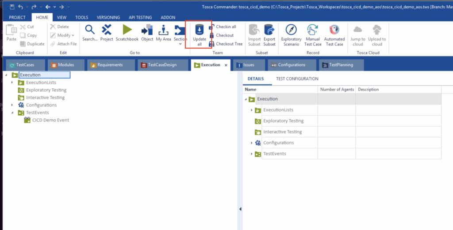Record a Manual Test Case
The width and height of the screenshot is (453, 230).
(313, 35)
